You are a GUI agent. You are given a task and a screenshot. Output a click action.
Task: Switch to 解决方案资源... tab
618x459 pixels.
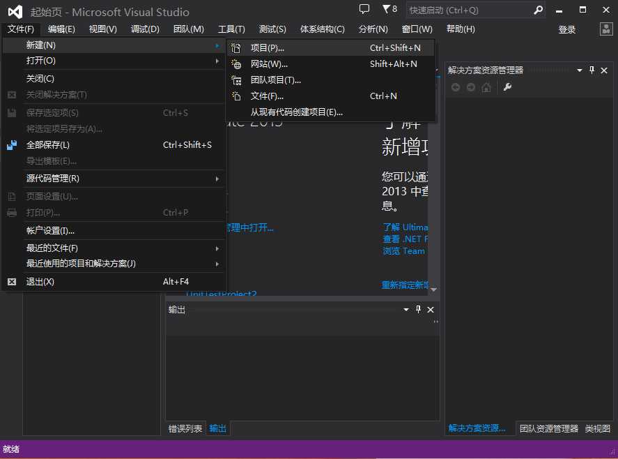point(477,428)
